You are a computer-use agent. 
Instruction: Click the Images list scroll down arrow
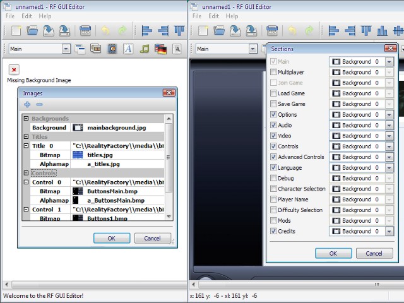(169, 217)
